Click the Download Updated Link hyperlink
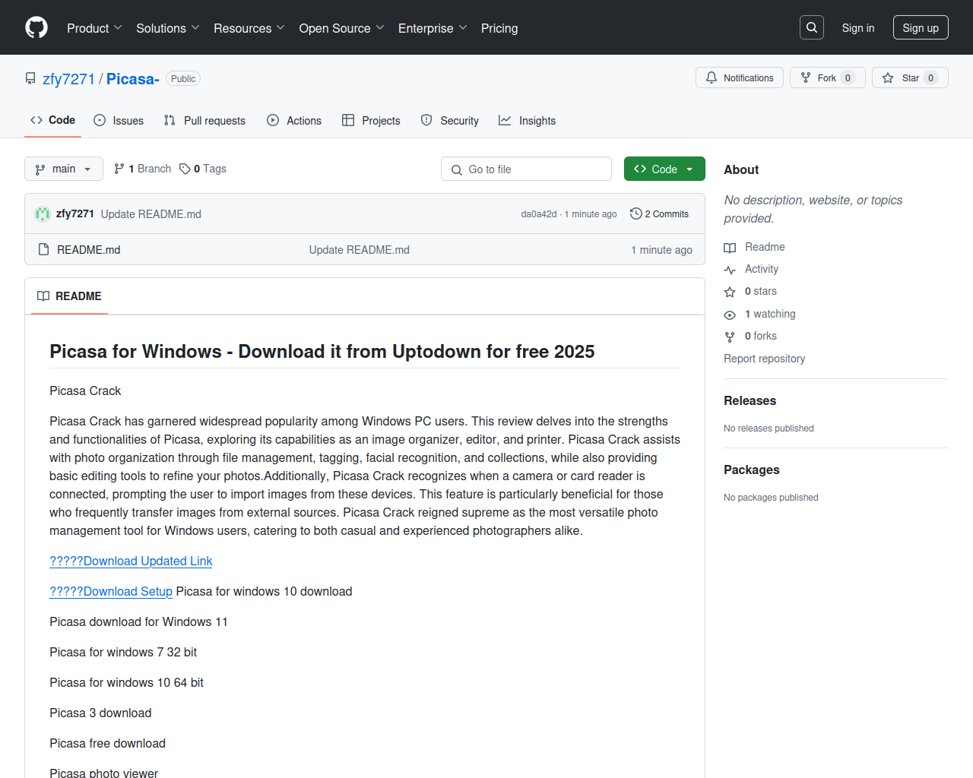The width and height of the screenshot is (973, 778). 131,561
